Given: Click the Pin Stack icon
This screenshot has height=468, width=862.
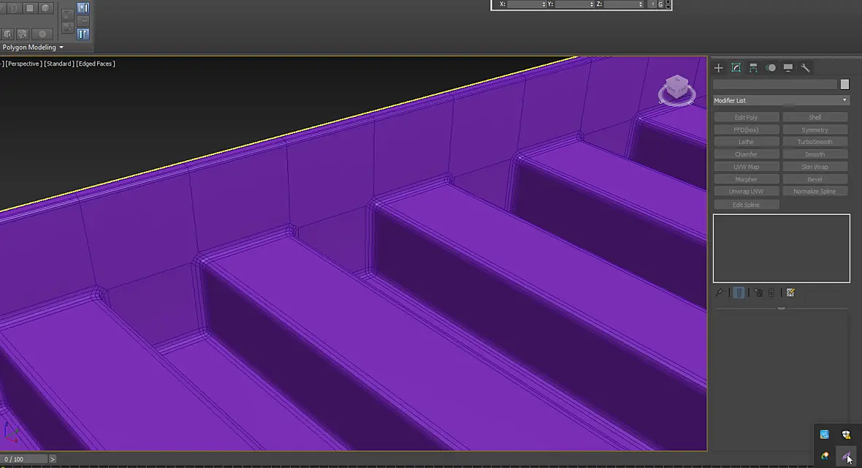Looking at the screenshot, I should (x=719, y=292).
